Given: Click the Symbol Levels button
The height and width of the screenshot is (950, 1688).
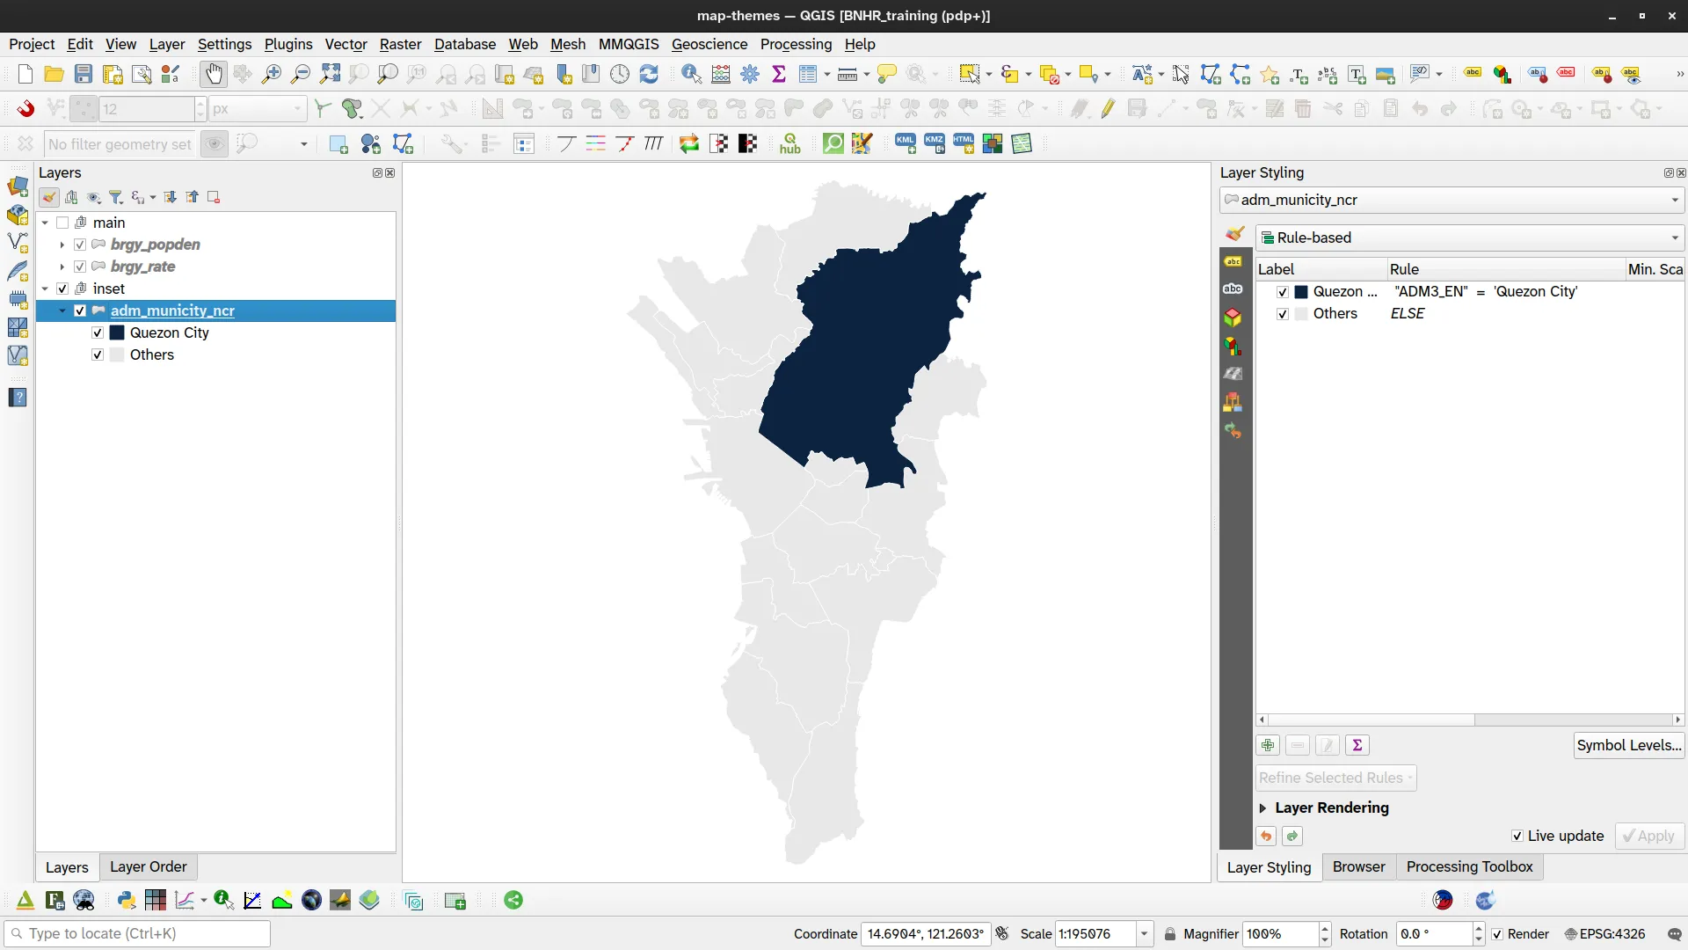Looking at the screenshot, I should coord(1628,746).
